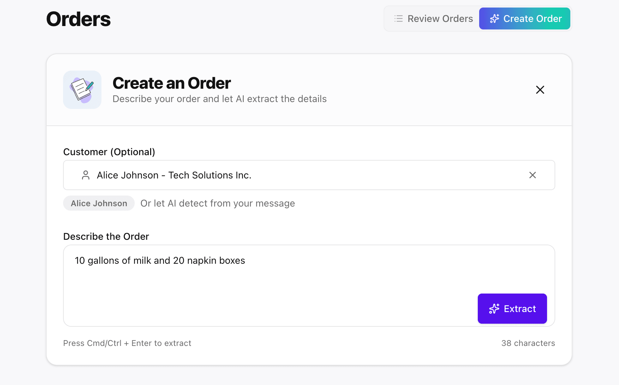Click the sparkle icon on Extract button
The height and width of the screenshot is (385, 619).
[x=494, y=309]
